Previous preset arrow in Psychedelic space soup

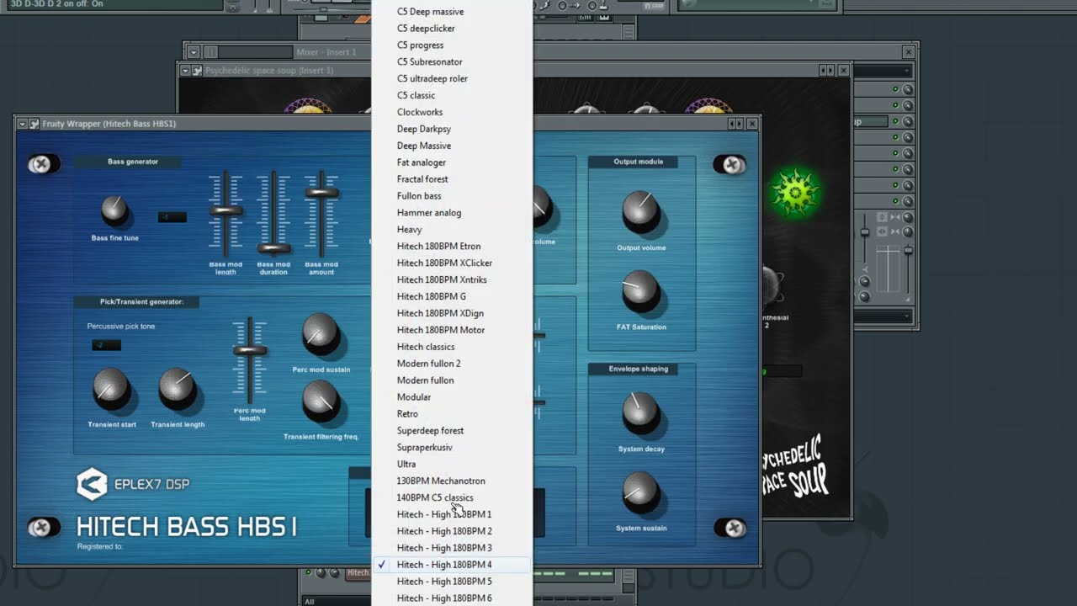pos(823,71)
